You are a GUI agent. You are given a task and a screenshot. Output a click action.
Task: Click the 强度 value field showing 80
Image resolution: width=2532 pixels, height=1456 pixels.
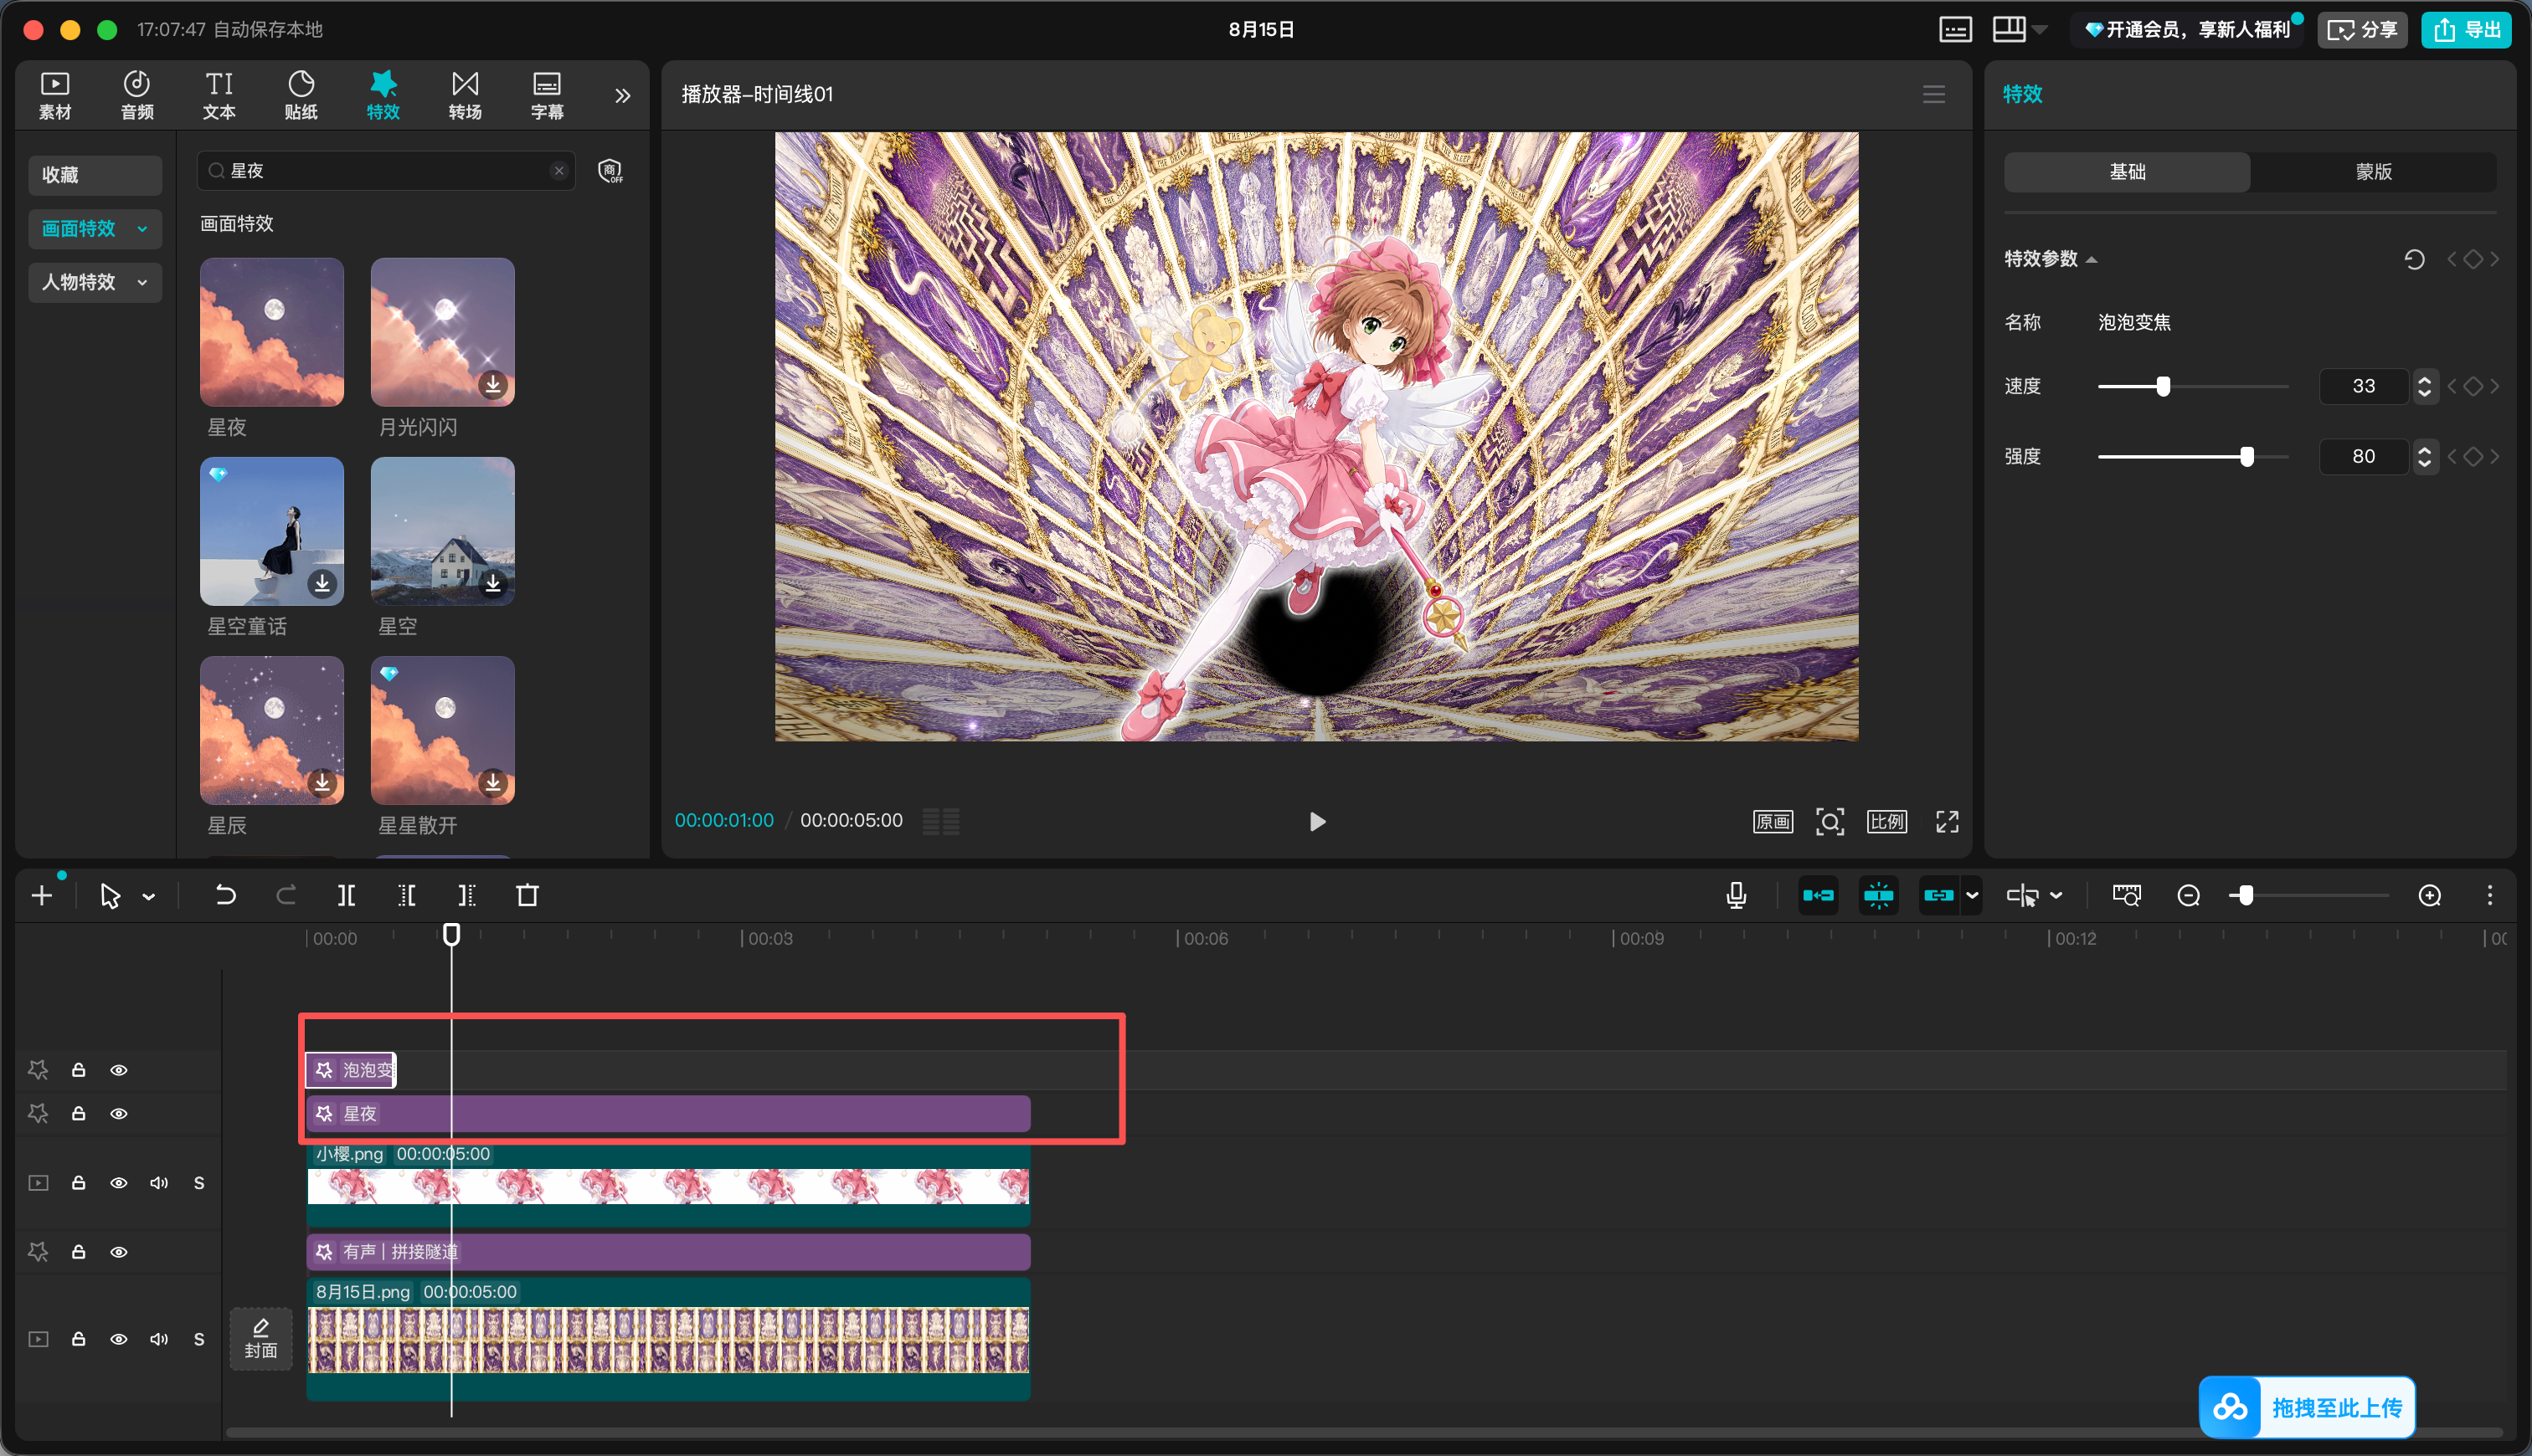click(x=2364, y=457)
